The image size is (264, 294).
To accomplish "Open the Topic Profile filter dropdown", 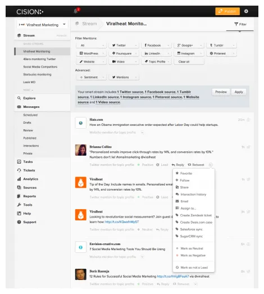I will pyautogui.click(x=157, y=61).
